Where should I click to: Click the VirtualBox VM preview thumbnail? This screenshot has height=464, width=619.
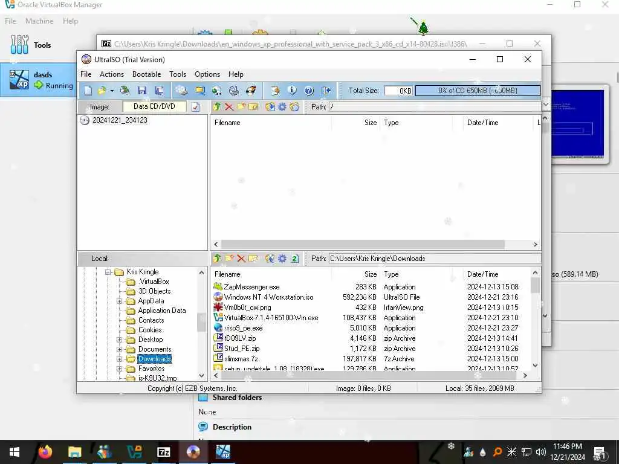click(x=577, y=124)
